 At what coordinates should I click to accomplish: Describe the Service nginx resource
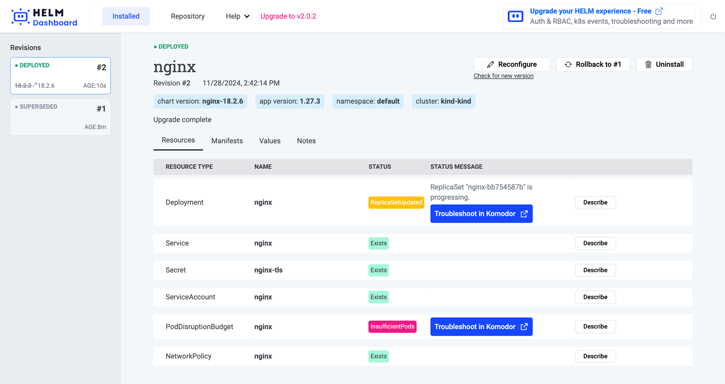(595, 243)
